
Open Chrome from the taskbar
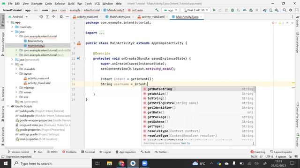click(121, 163)
